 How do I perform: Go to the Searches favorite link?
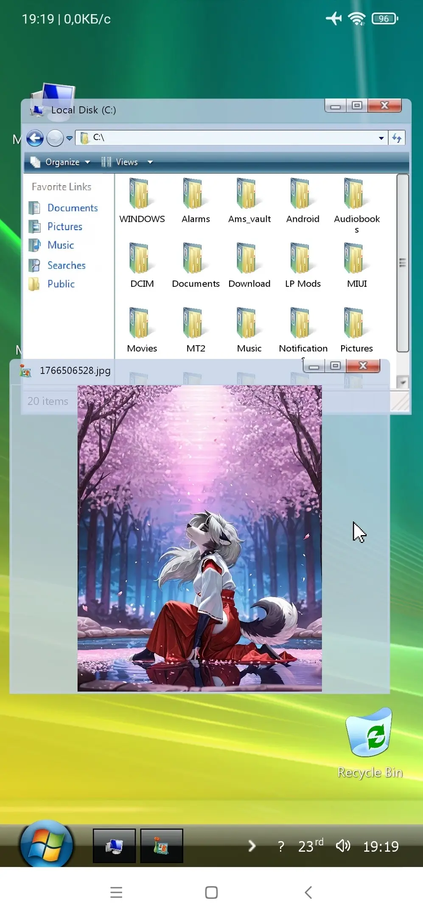(66, 265)
